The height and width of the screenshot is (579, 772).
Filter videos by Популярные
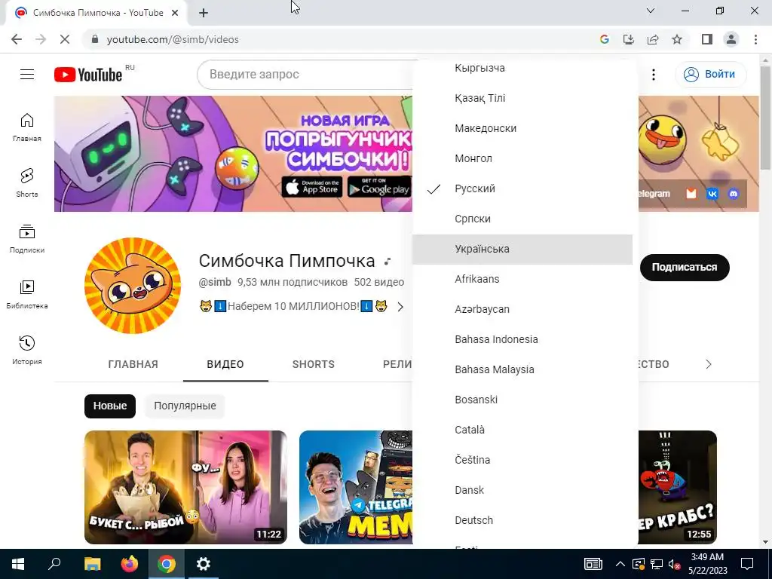click(x=185, y=406)
